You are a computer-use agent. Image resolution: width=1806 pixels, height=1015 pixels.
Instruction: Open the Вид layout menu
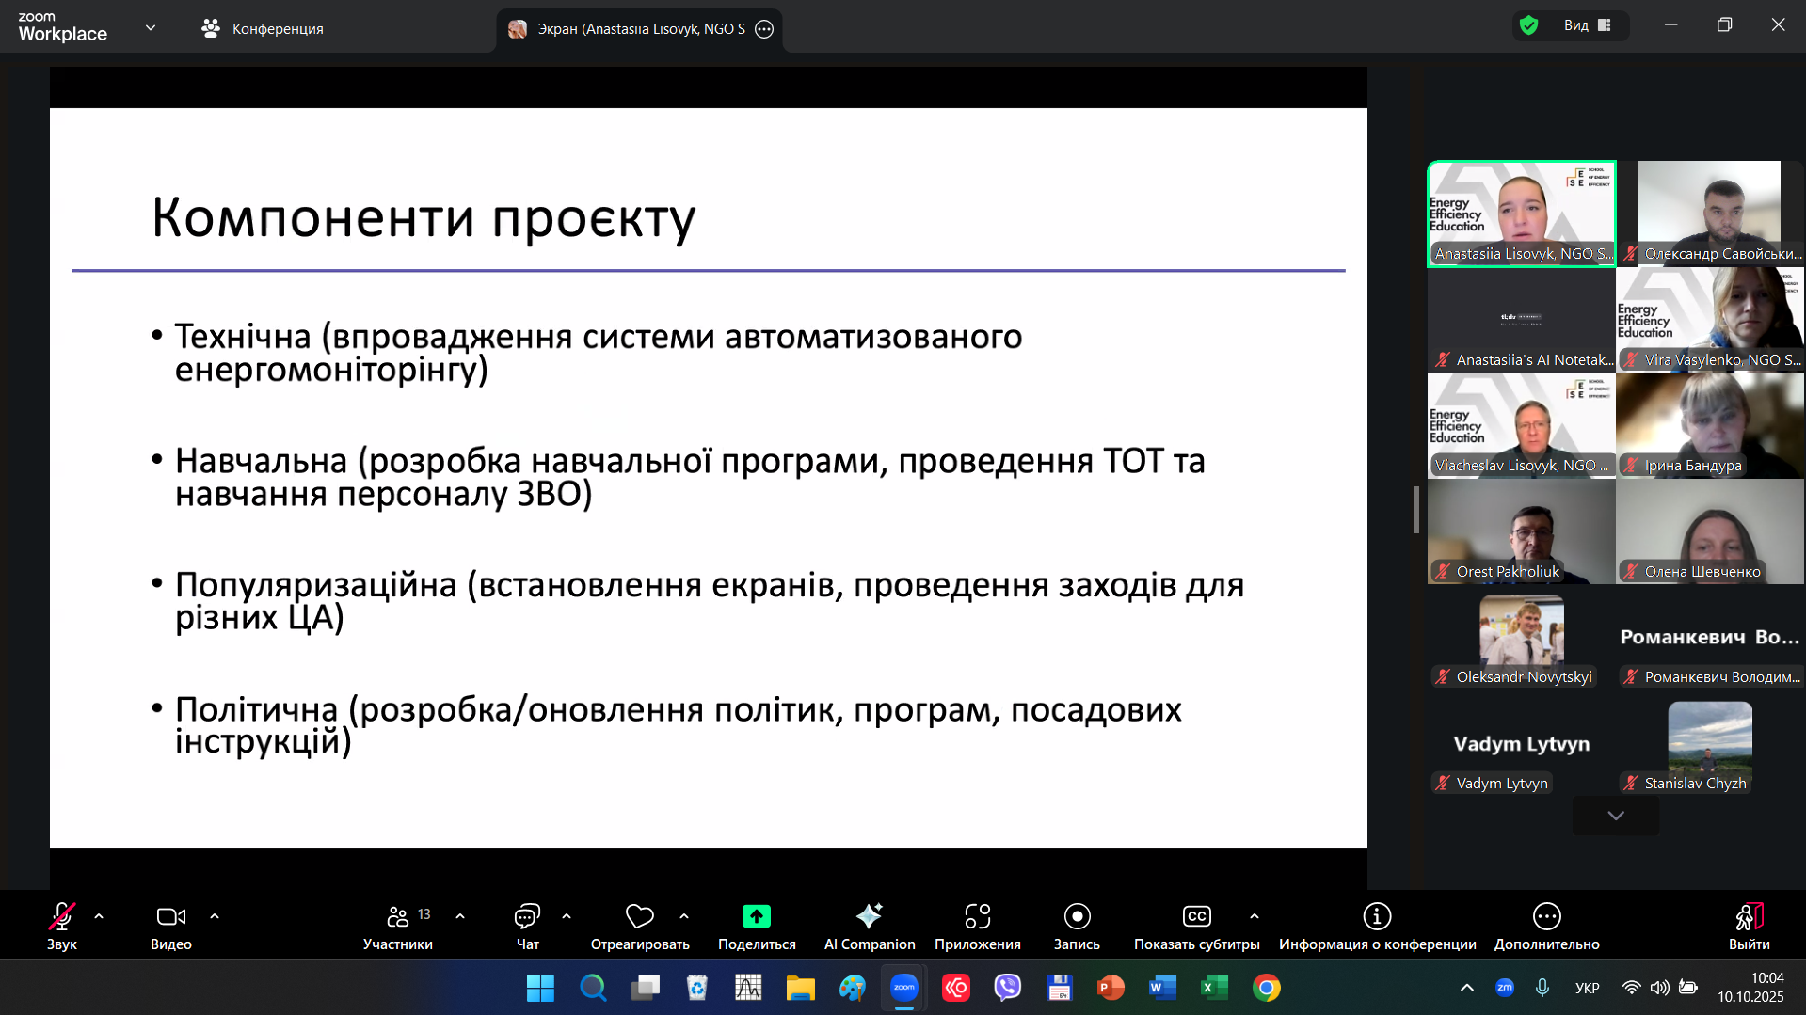click(x=1587, y=25)
